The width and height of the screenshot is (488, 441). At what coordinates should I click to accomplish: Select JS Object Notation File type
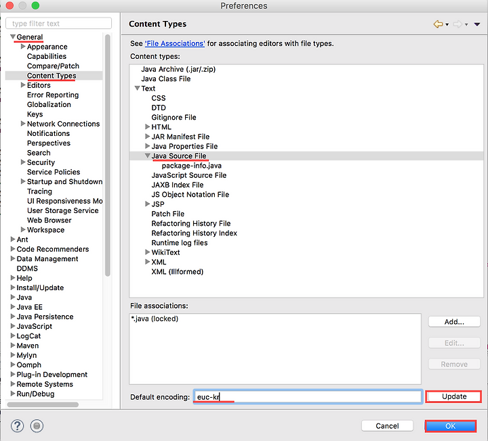click(x=190, y=194)
